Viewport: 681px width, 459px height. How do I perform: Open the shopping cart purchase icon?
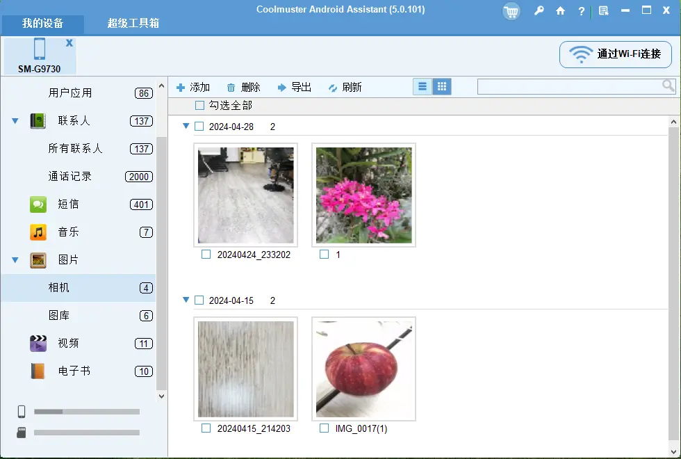(511, 11)
